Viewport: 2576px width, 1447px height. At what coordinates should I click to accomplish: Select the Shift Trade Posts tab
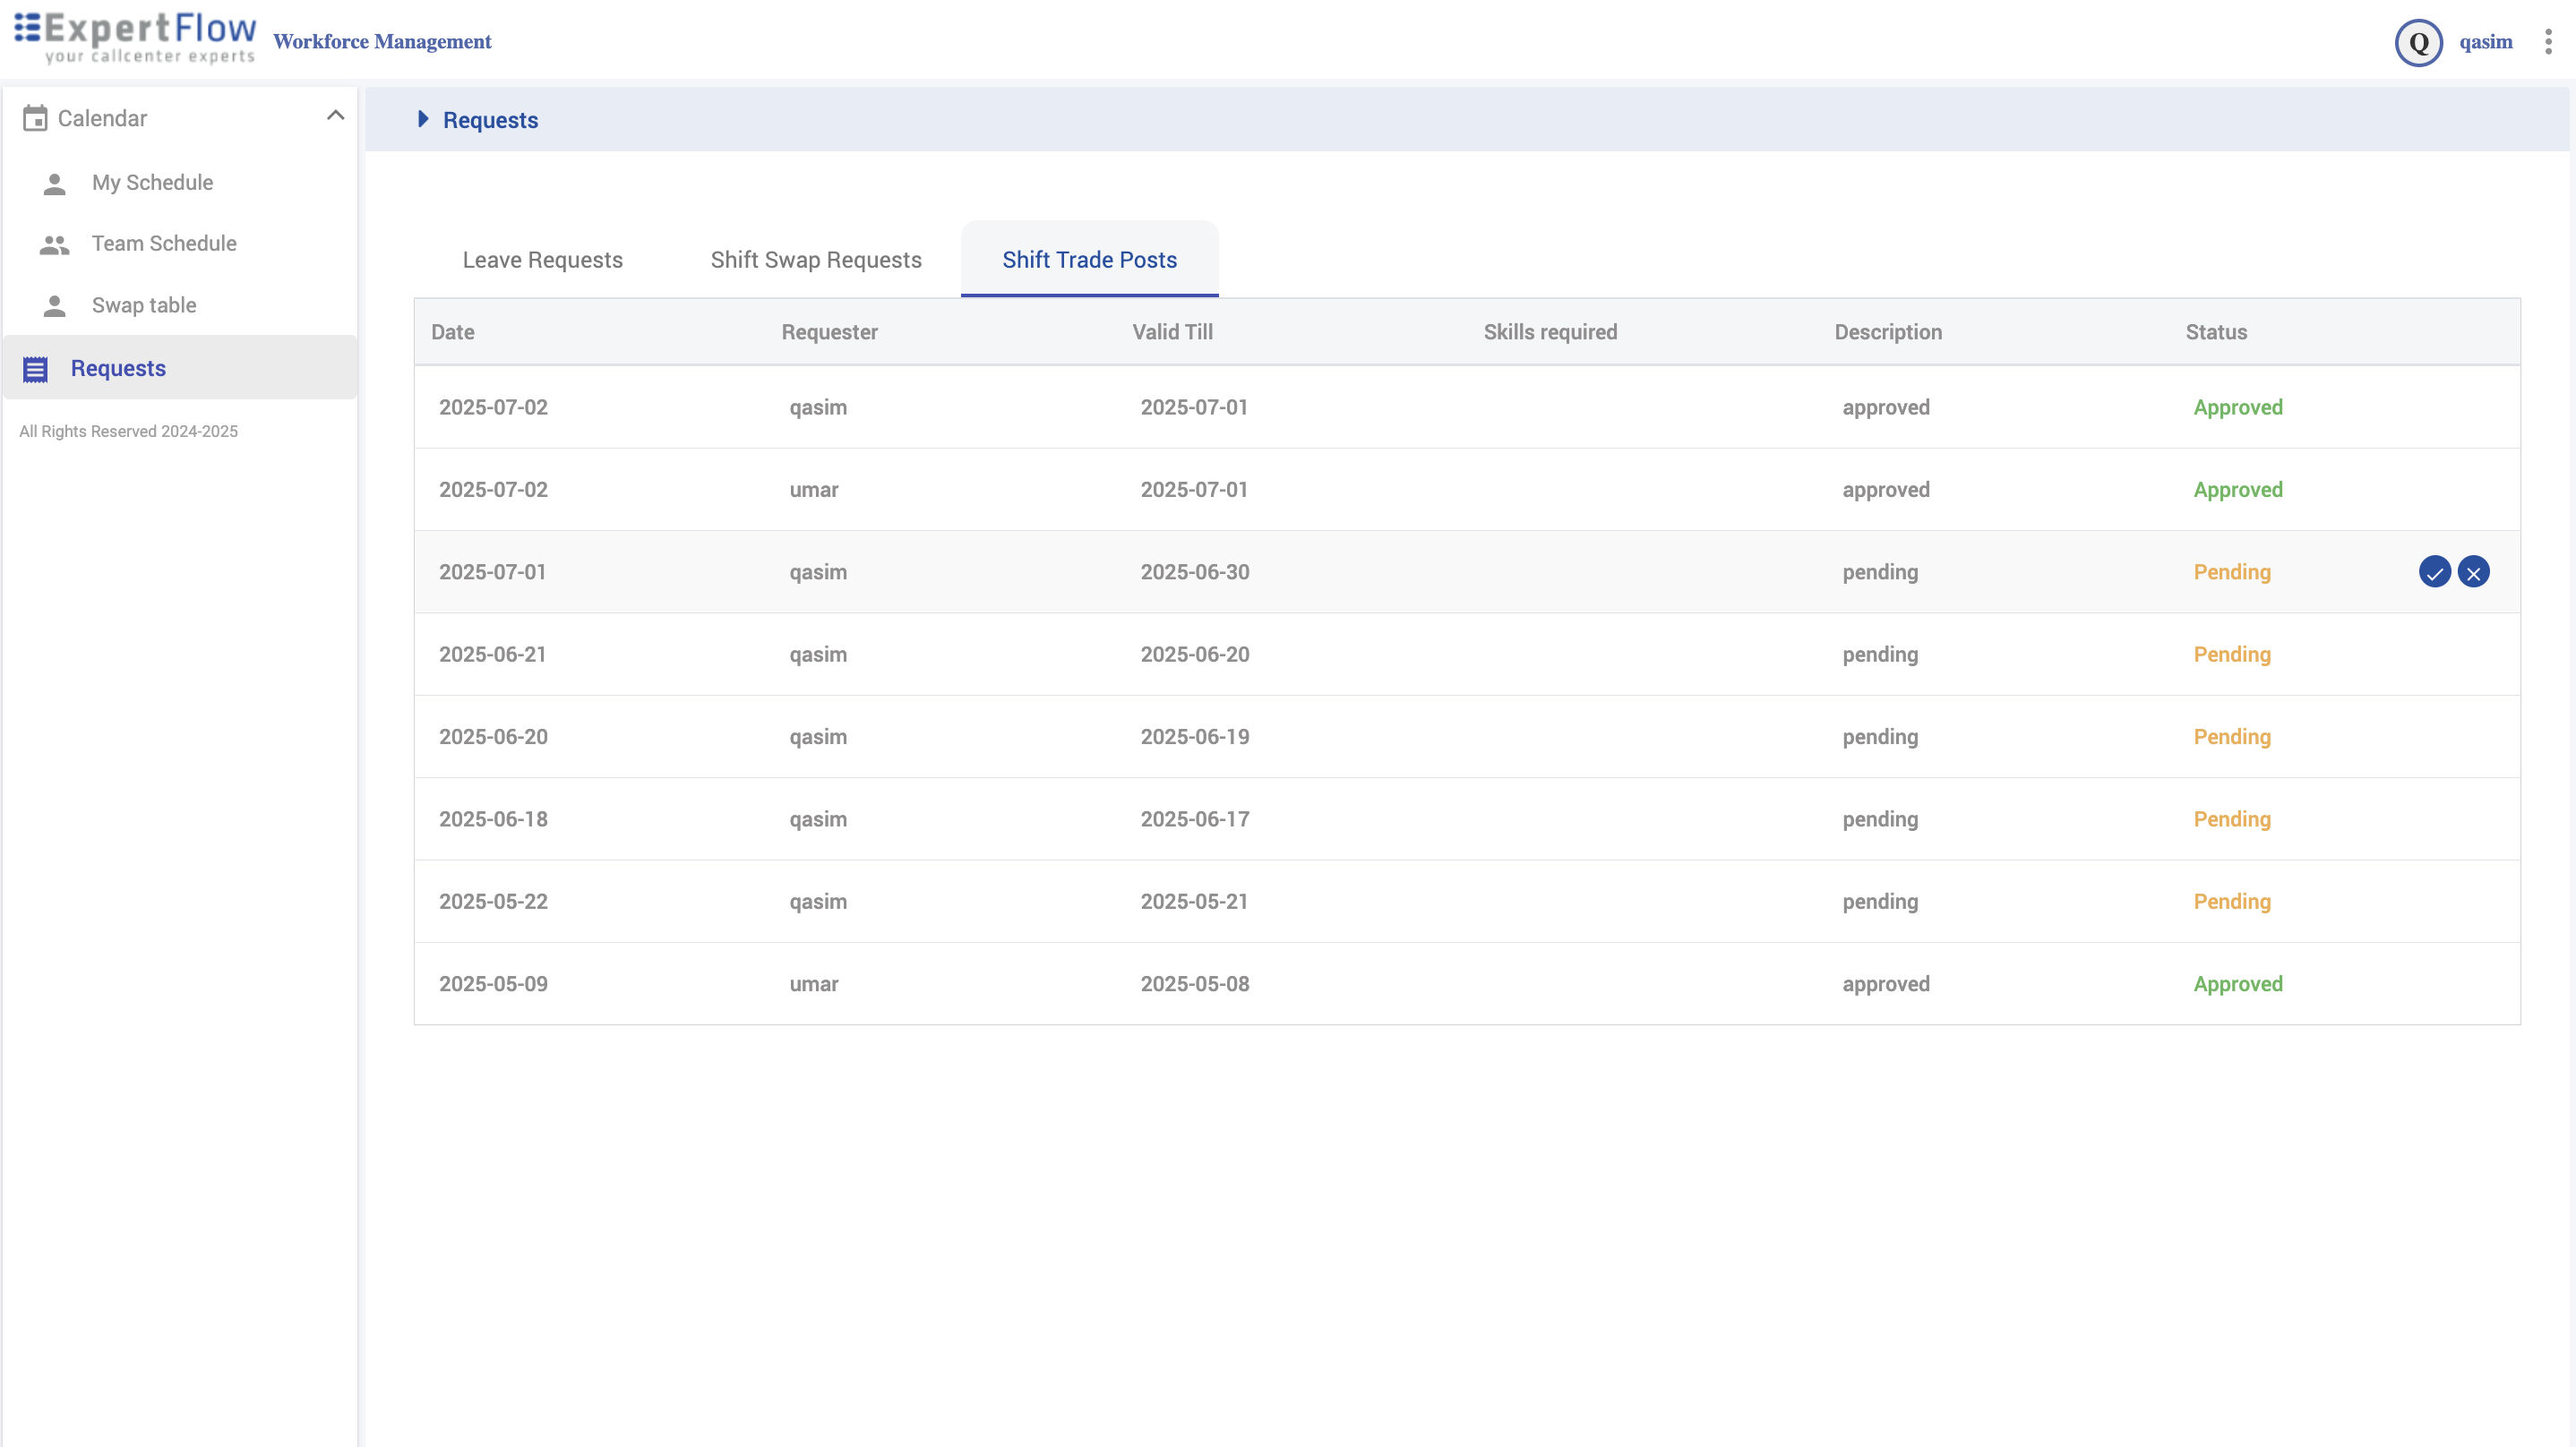pyautogui.click(x=1089, y=260)
